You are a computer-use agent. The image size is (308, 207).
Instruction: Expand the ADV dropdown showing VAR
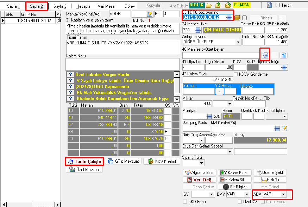tap(283, 194)
